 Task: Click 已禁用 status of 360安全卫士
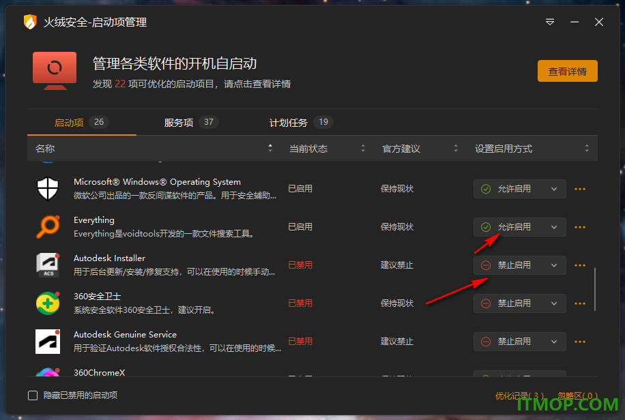pos(300,303)
